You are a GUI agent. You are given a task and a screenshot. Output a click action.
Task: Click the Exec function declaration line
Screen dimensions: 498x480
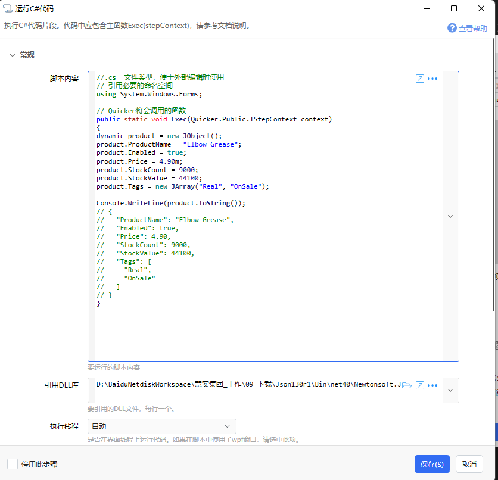pos(214,119)
